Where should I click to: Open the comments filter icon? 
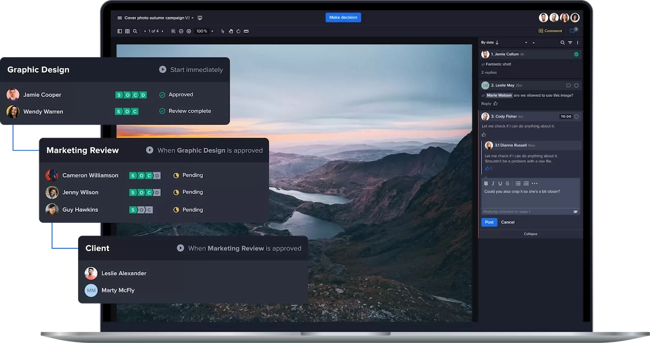[x=570, y=43]
